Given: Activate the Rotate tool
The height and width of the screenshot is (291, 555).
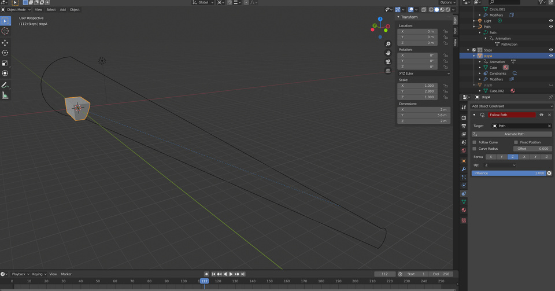Looking at the screenshot, I should (5, 53).
